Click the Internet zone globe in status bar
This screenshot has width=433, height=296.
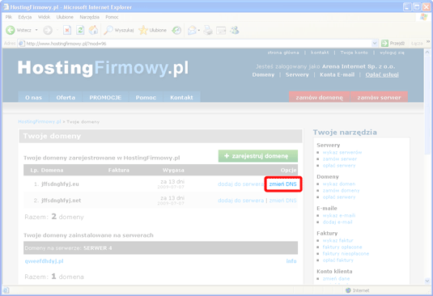click(348, 290)
